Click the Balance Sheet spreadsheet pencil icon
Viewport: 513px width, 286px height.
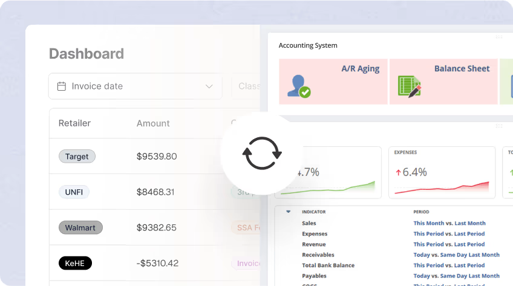click(410, 86)
